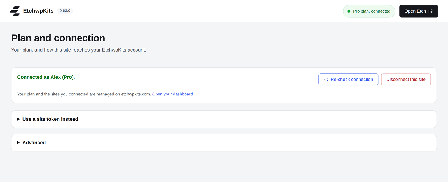Click the green connection status dot
This screenshot has width=448, height=182.
click(x=349, y=11)
